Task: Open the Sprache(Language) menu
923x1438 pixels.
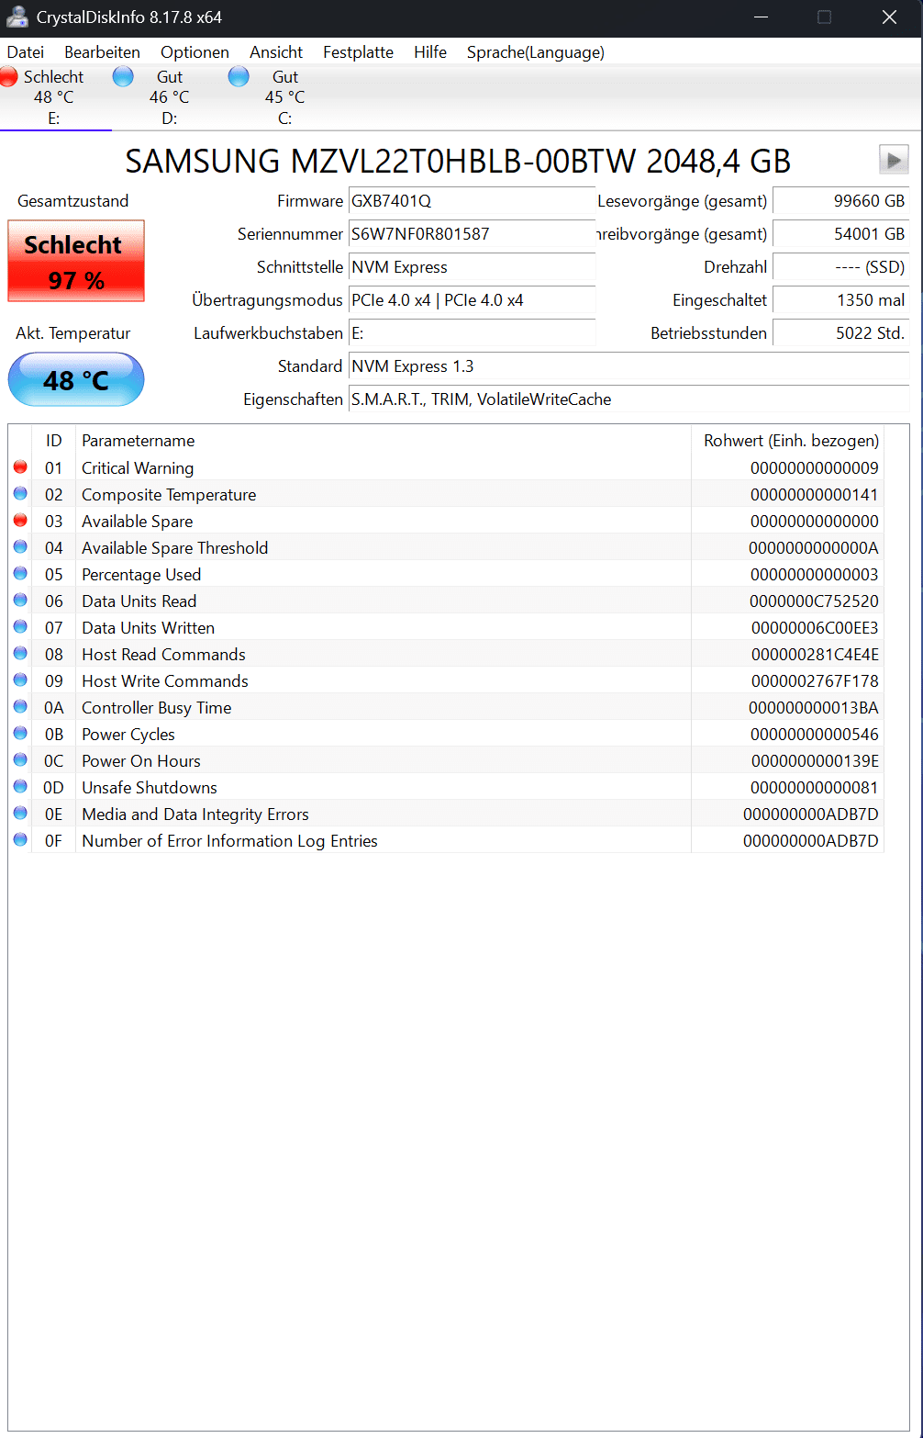Action: (536, 52)
